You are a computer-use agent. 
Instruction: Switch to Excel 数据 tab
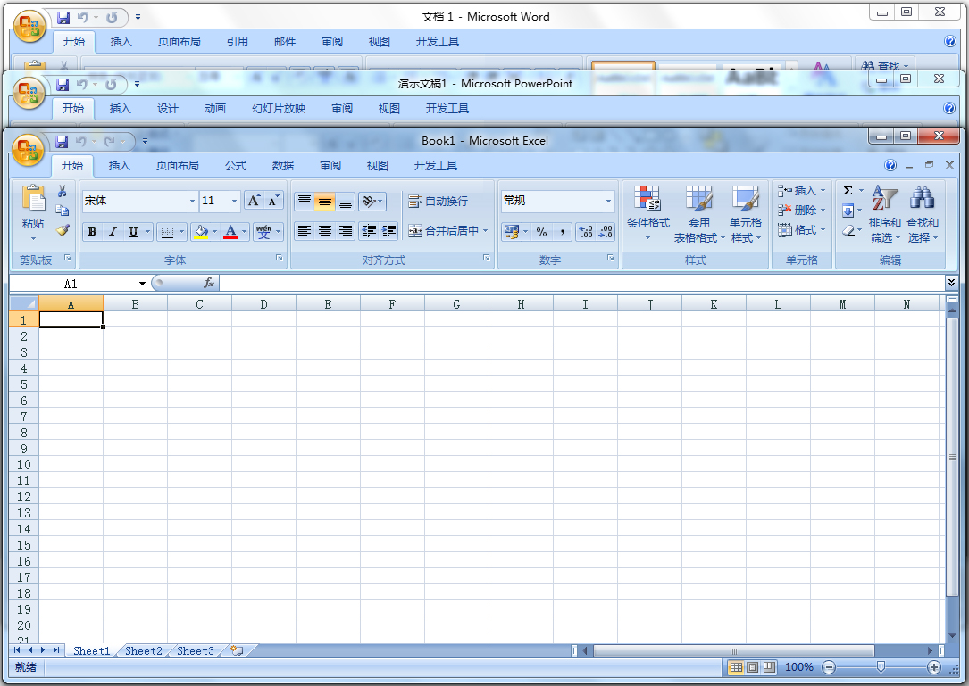[x=283, y=166]
